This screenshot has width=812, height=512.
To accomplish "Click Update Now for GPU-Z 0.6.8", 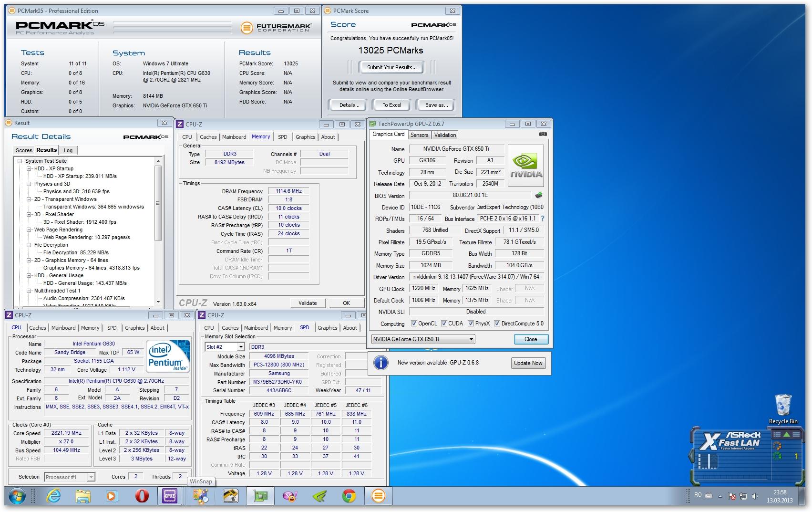I will [x=528, y=363].
